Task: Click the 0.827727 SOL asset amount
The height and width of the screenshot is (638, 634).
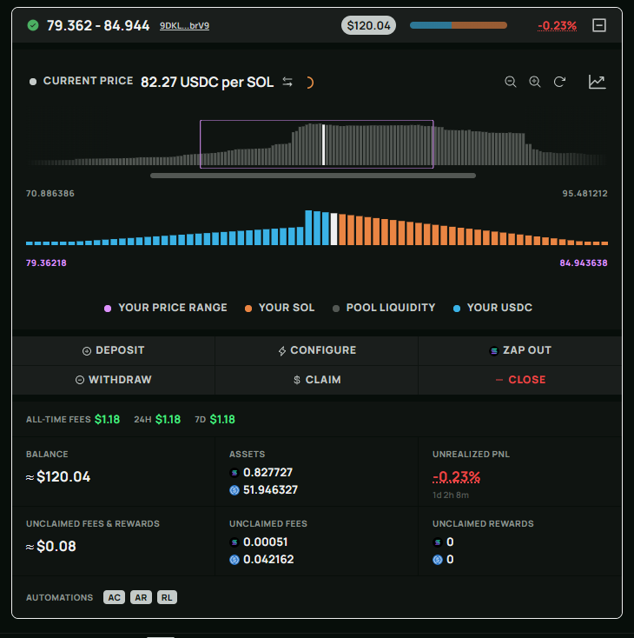Action: coord(267,472)
